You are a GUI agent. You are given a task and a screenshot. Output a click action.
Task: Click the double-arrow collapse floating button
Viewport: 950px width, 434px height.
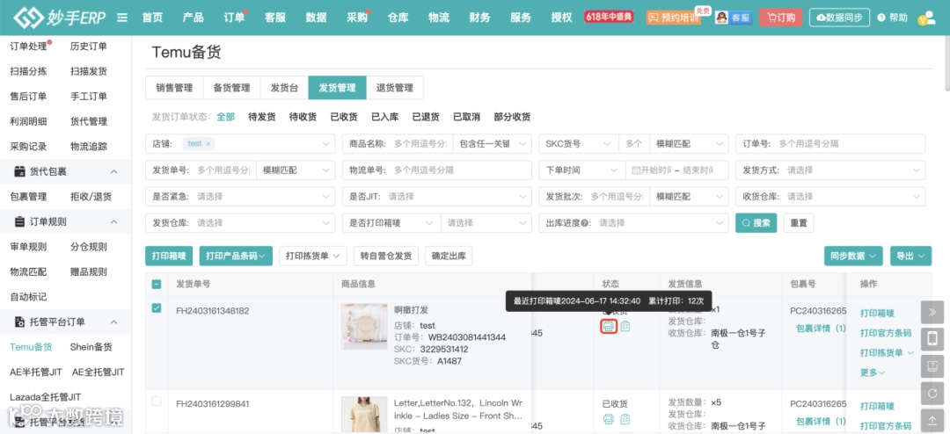coord(932,313)
